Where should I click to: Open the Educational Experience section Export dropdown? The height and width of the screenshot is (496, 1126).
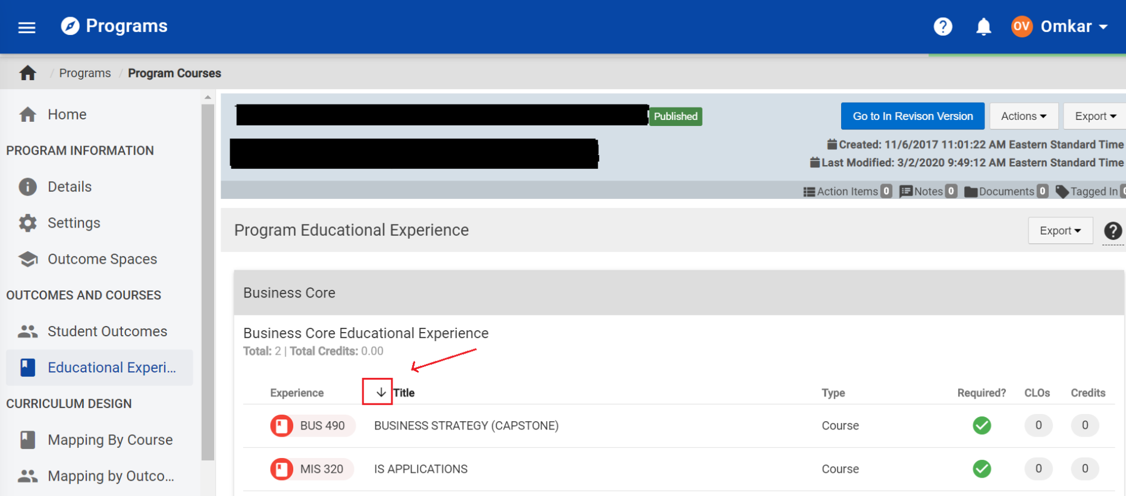coord(1060,230)
